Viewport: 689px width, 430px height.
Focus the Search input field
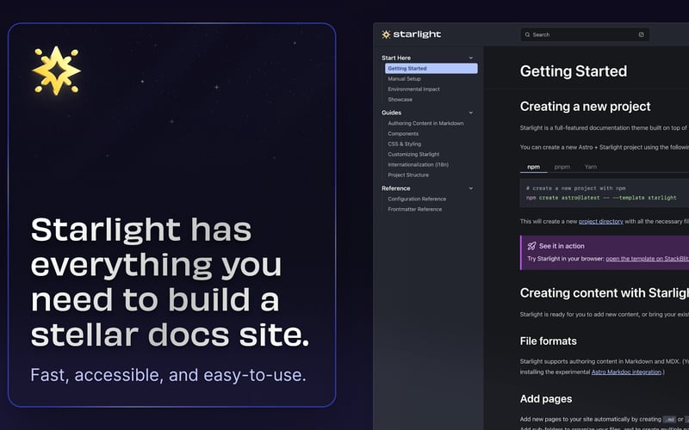[x=585, y=34]
